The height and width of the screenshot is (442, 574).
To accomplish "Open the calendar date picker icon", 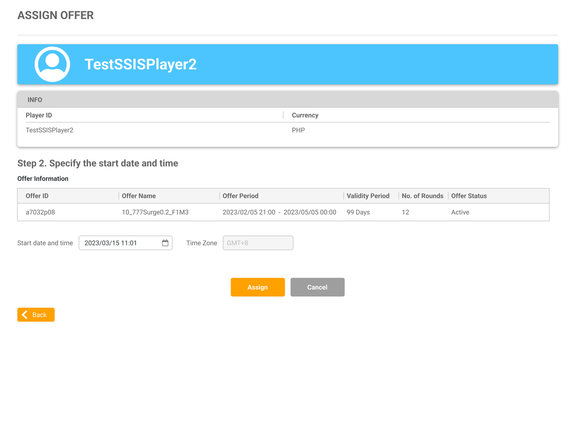I will tap(165, 243).
